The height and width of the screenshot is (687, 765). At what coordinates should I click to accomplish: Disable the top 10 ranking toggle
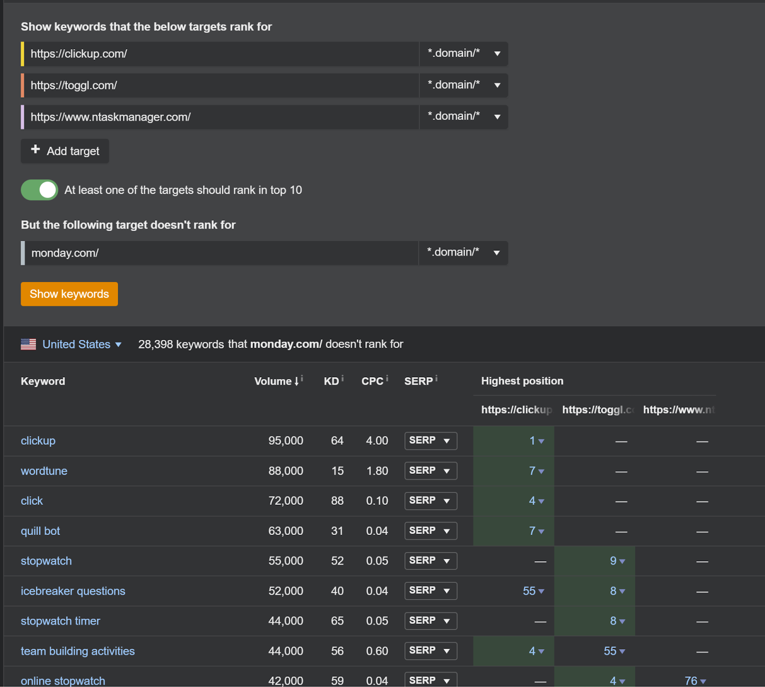pyautogui.click(x=40, y=190)
